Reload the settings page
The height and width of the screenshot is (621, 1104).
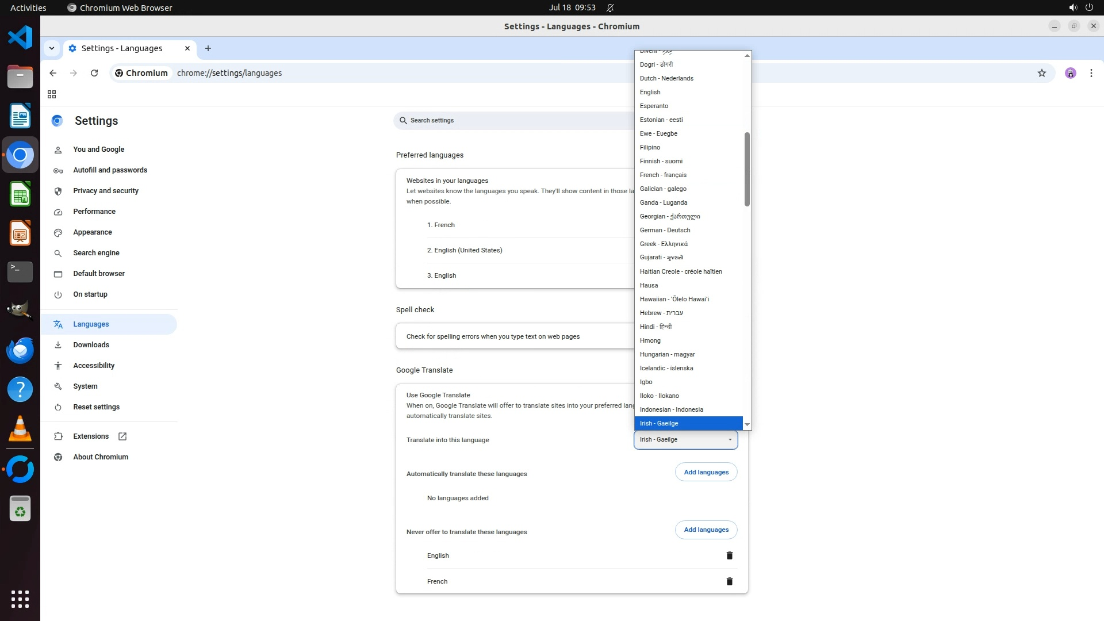[x=94, y=73]
